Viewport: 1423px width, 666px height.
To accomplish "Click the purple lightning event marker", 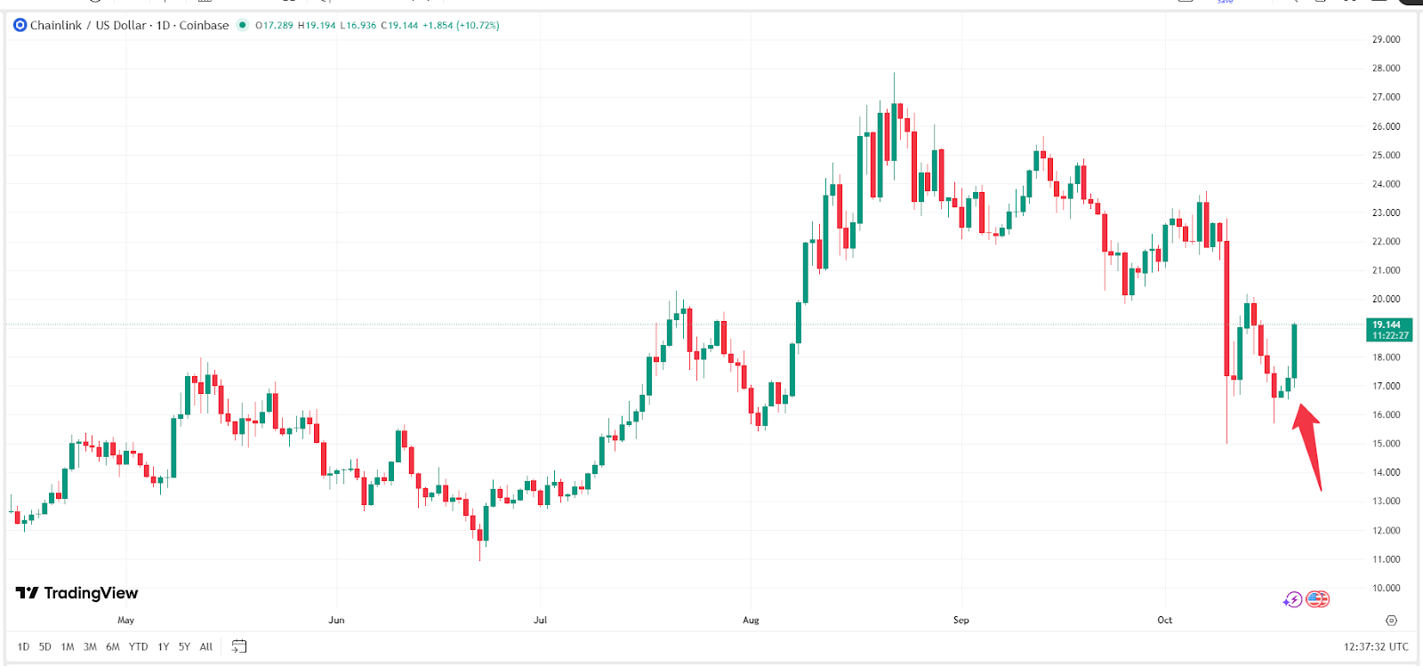I will (1292, 600).
